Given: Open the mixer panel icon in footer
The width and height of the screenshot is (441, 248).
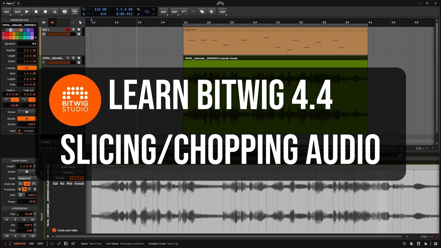Looking at the screenshot, I should pos(73,244).
